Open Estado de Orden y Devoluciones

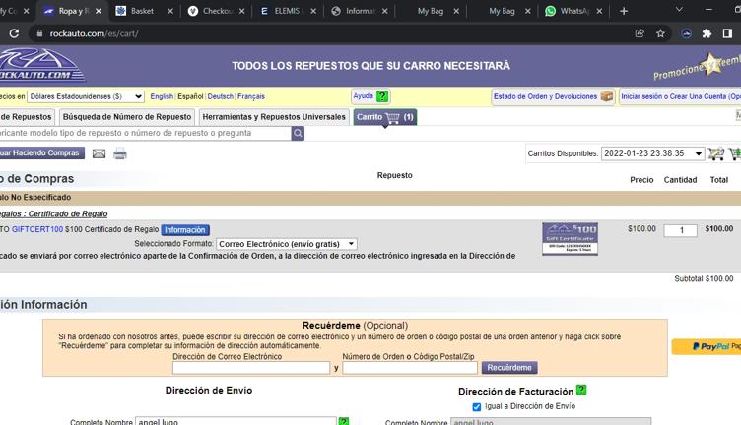pos(553,96)
